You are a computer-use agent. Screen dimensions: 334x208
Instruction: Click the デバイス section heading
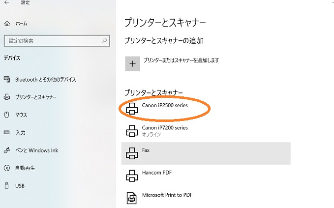pyautogui.click(x=12, y=58)
